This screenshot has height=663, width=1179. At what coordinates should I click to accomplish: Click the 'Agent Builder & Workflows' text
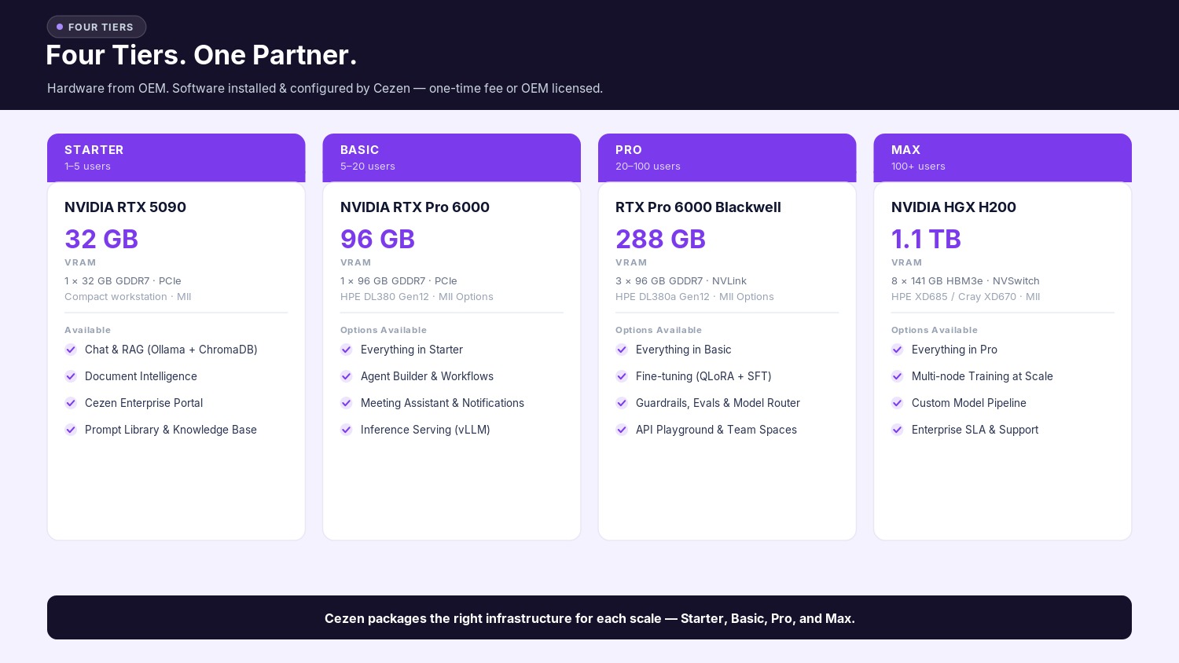point(427,376)
